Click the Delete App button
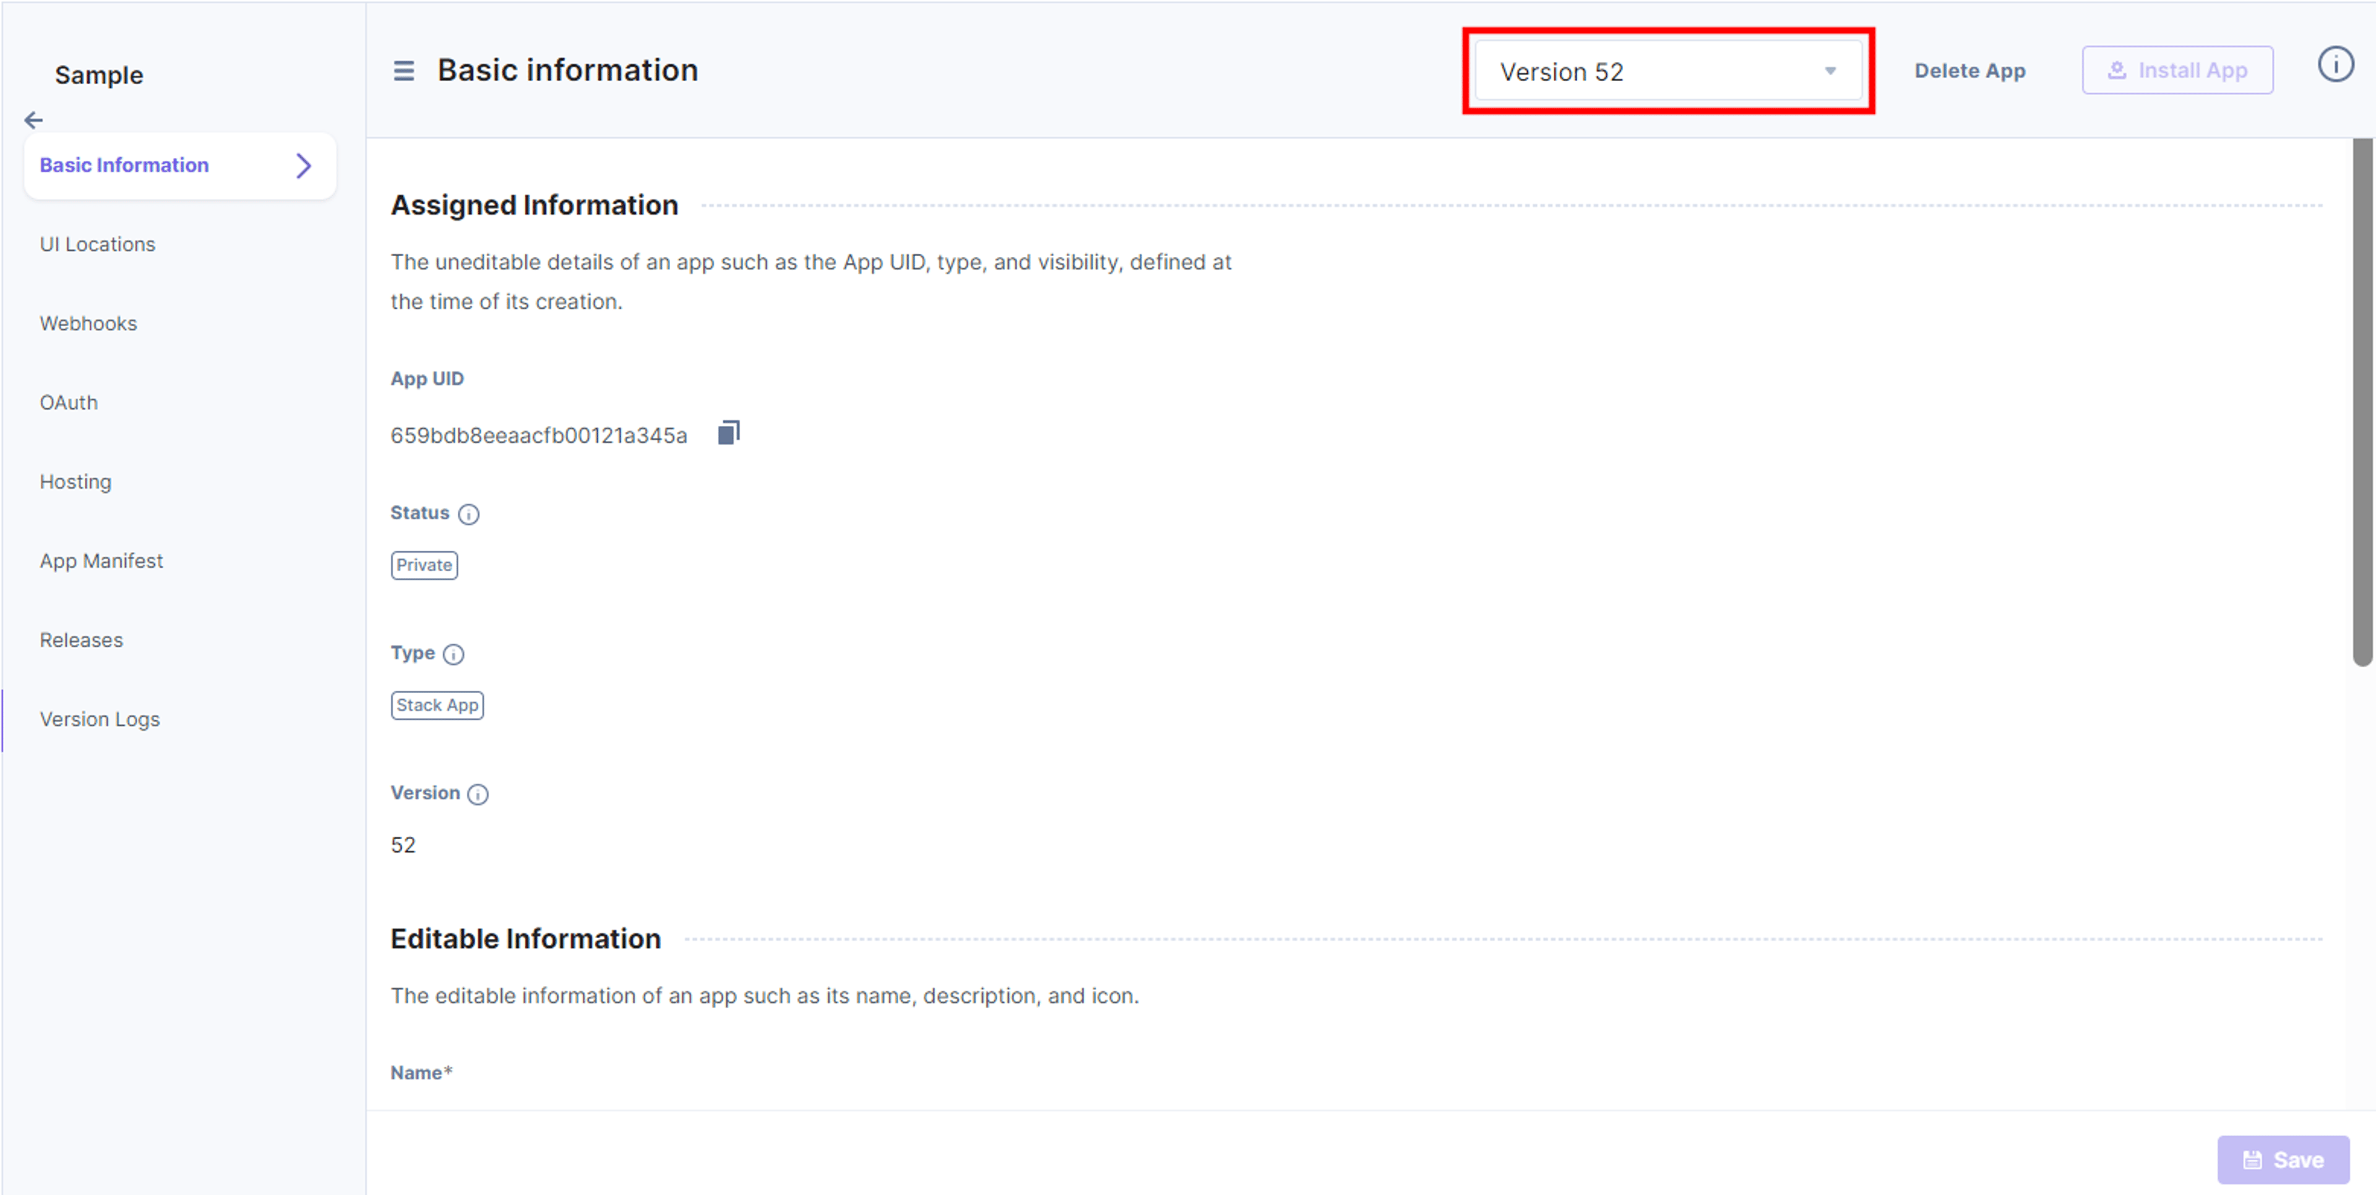Viewport: 2376px width, 1195px height. pyautogui.click(x=1969, y=71)
